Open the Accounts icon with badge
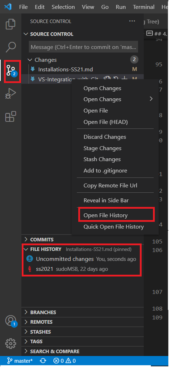This screenshot has height=367, width=169. pos(11,321)
